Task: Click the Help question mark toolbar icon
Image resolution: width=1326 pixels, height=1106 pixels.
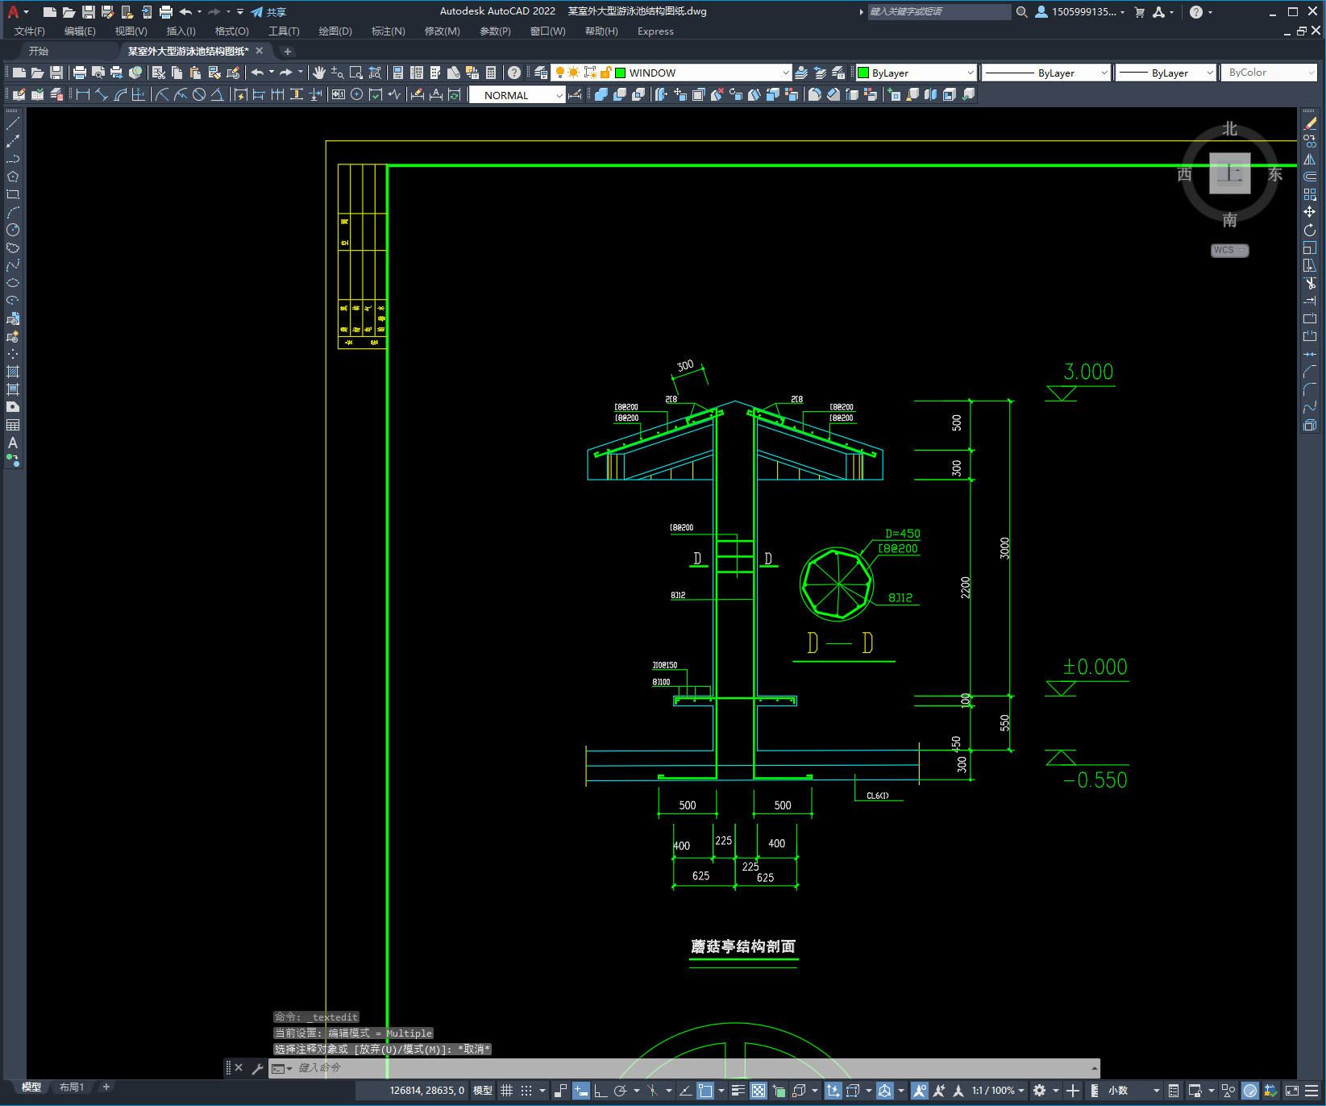Action: click(514, 73)
